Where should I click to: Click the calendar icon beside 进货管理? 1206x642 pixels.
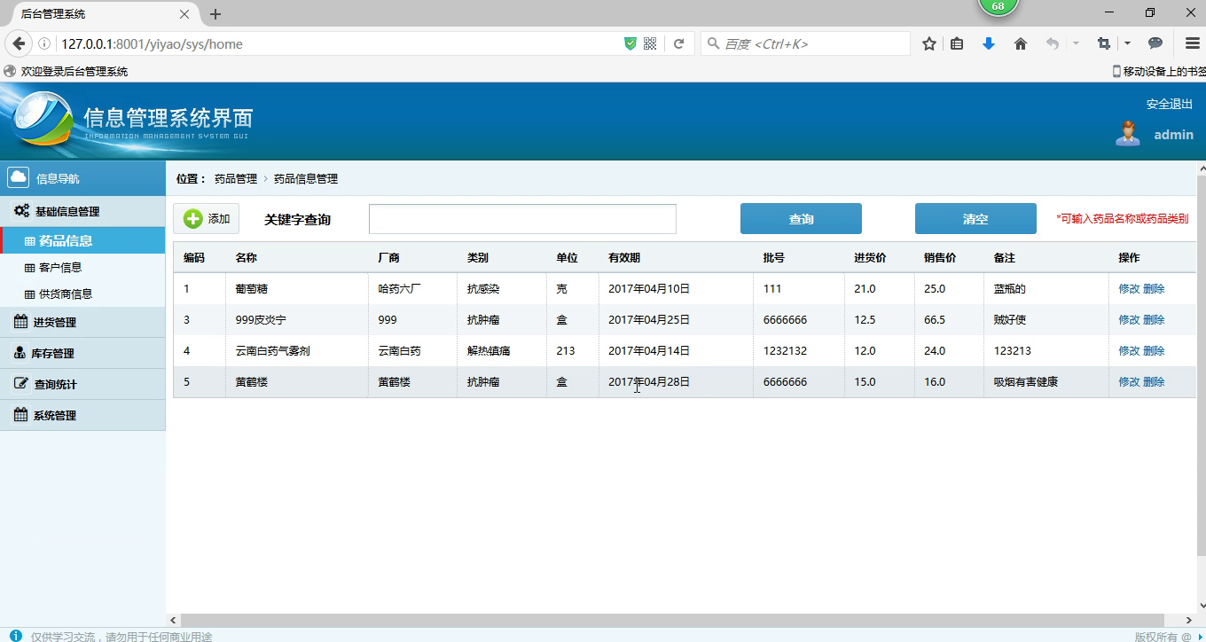tap(20, 321)
